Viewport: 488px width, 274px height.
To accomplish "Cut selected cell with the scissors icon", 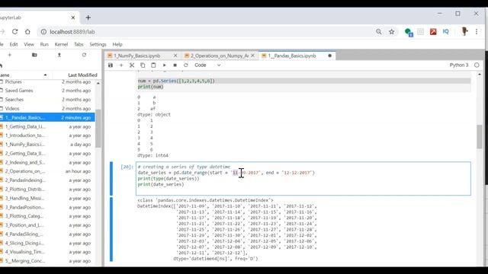I will [132, 65].
